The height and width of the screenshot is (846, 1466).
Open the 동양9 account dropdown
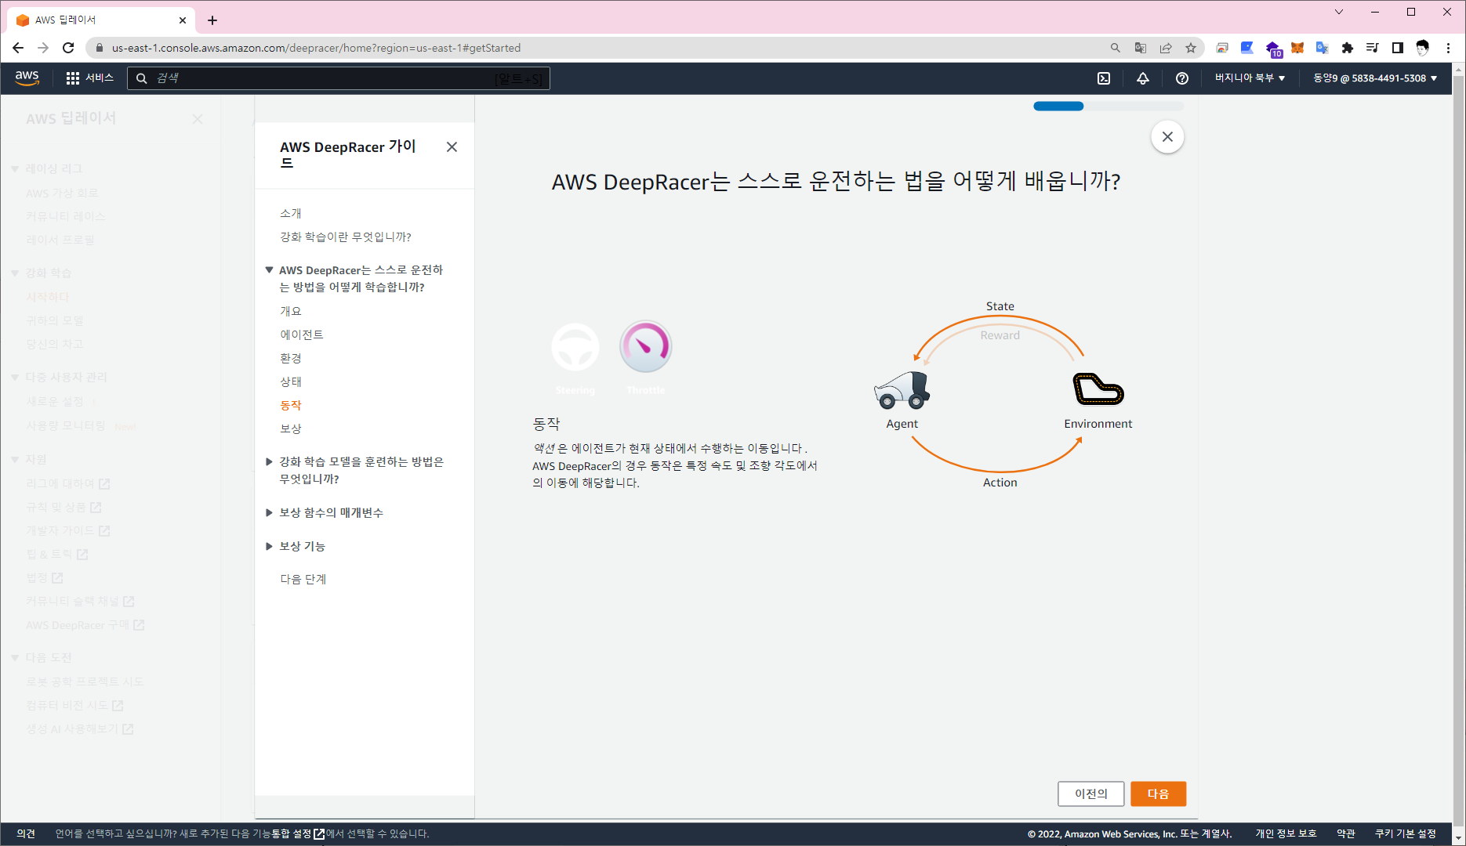click(1375, 78)
